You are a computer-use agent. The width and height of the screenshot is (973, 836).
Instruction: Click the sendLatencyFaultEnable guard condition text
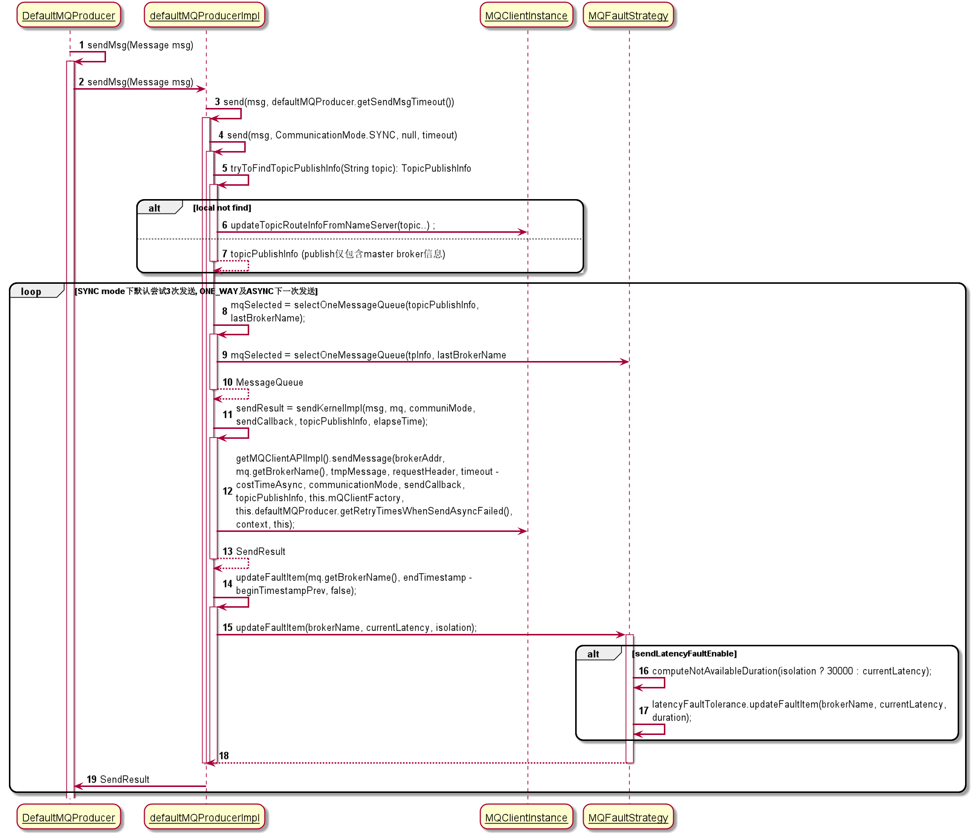pos(684,654)
